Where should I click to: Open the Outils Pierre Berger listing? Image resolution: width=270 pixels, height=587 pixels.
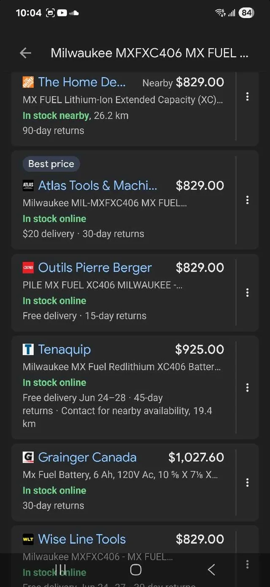94,267
